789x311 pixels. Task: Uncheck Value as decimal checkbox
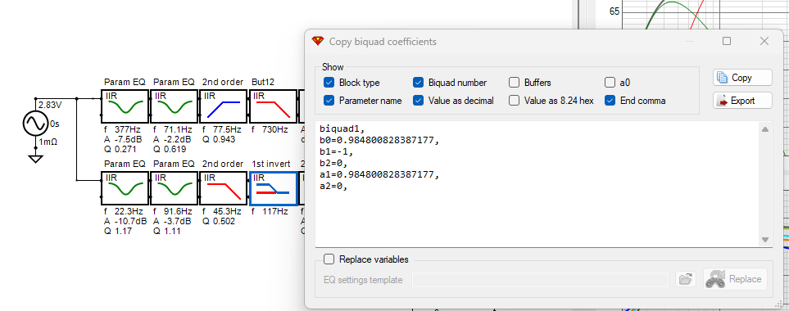pyautogui.click(x=418, y=101)
